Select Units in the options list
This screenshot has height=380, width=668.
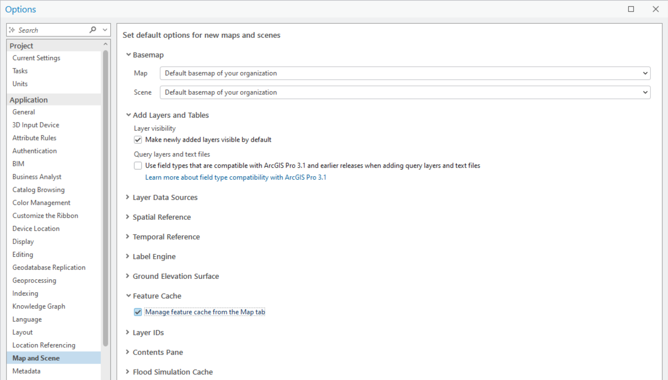(x=20, y=84)
